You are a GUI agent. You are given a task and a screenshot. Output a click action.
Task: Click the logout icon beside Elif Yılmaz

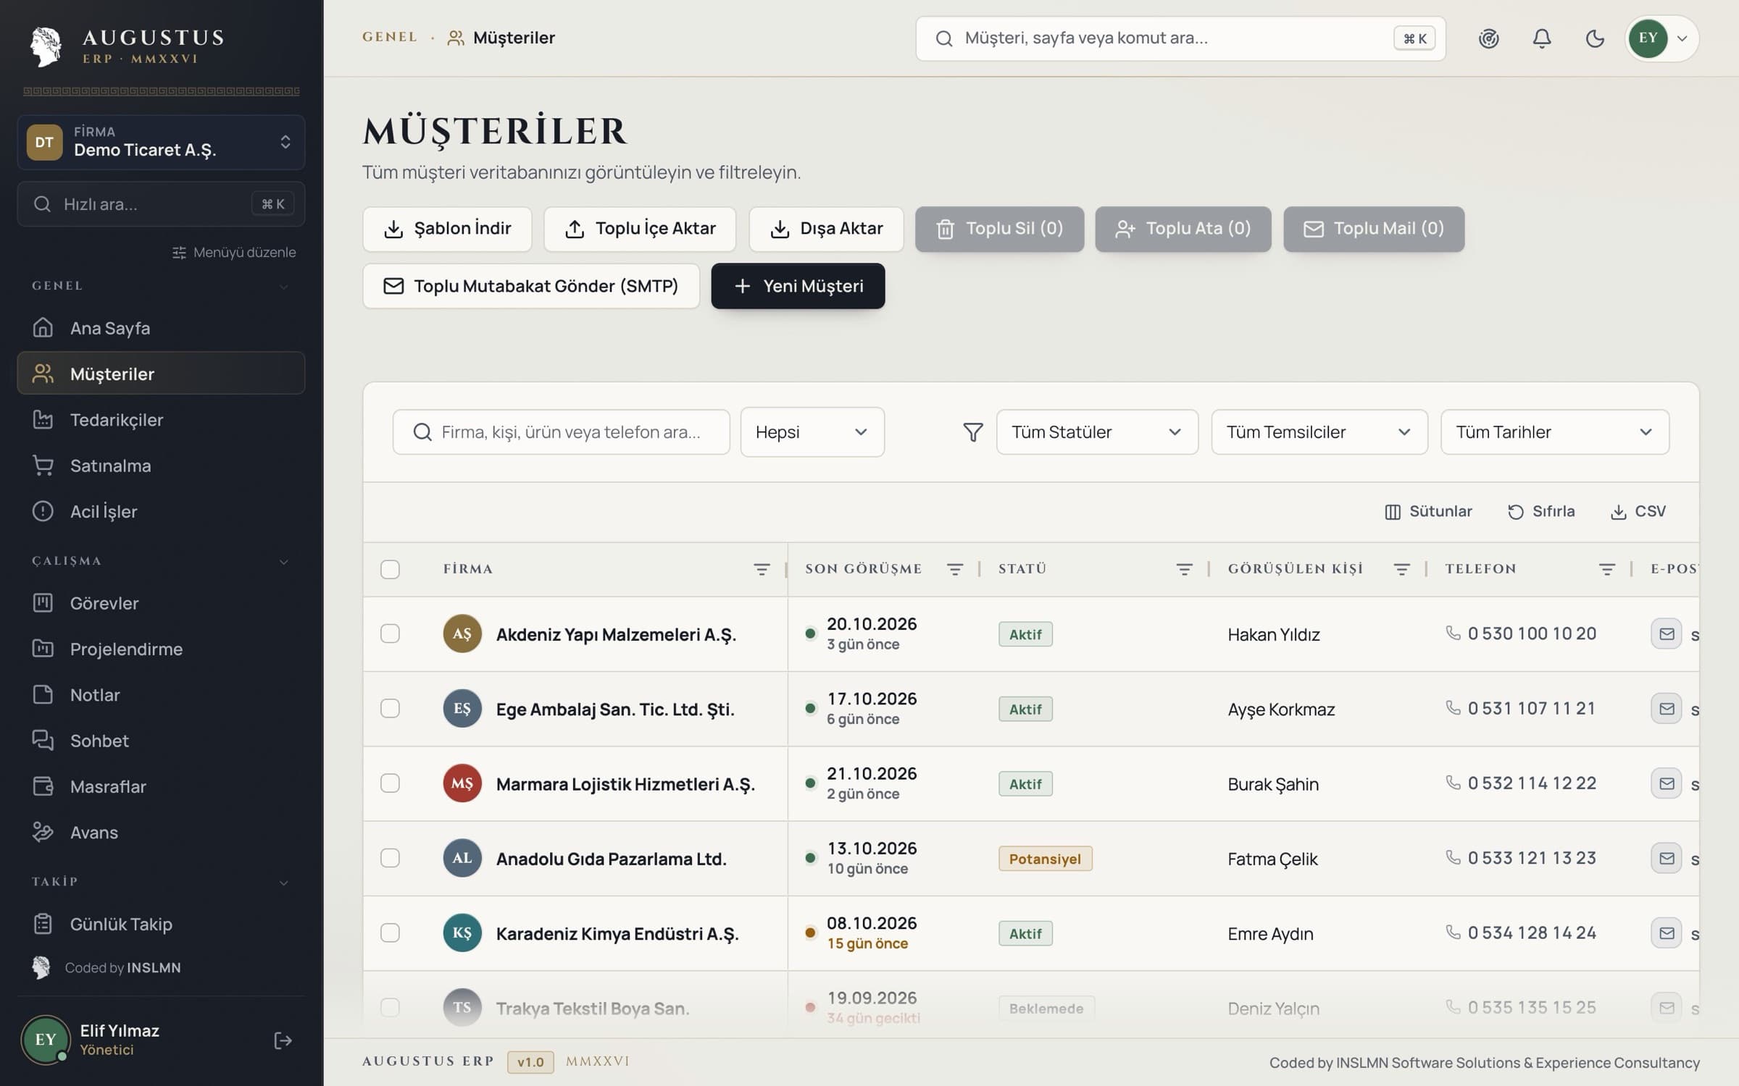tap(283, 1040)
